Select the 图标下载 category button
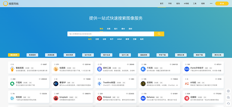Screen dimensions: 232x107 199,55
